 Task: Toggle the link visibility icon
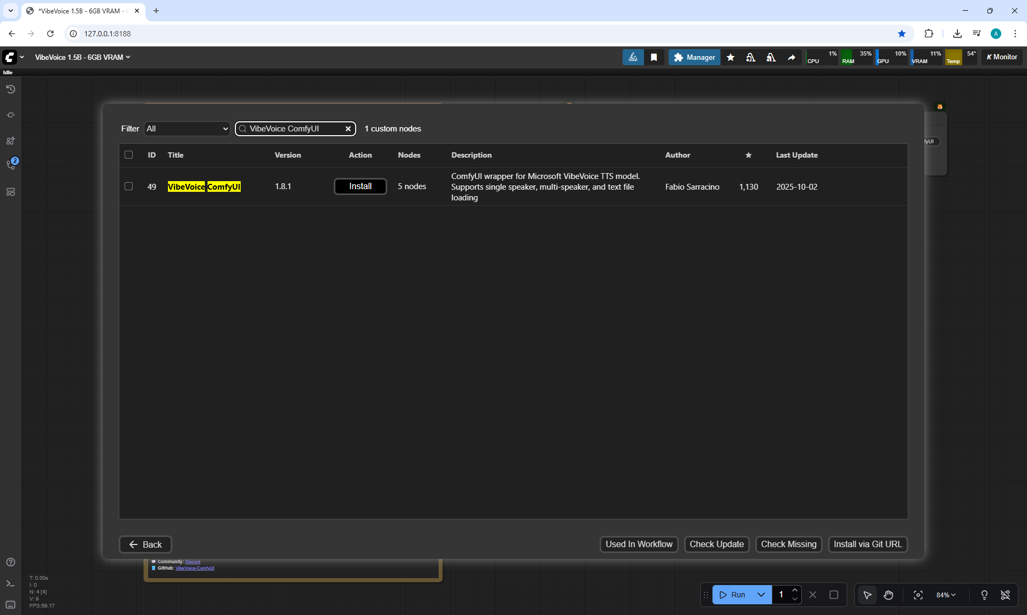1005,595
